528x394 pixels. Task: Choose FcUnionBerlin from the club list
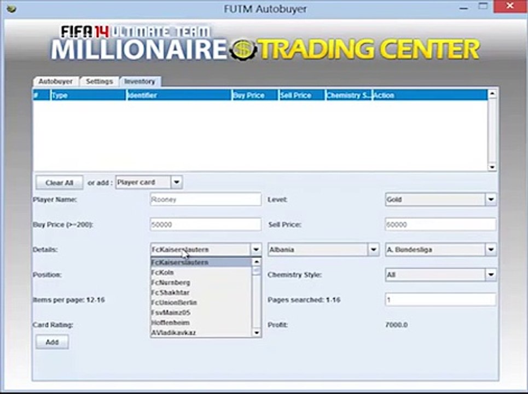[201, 303]
